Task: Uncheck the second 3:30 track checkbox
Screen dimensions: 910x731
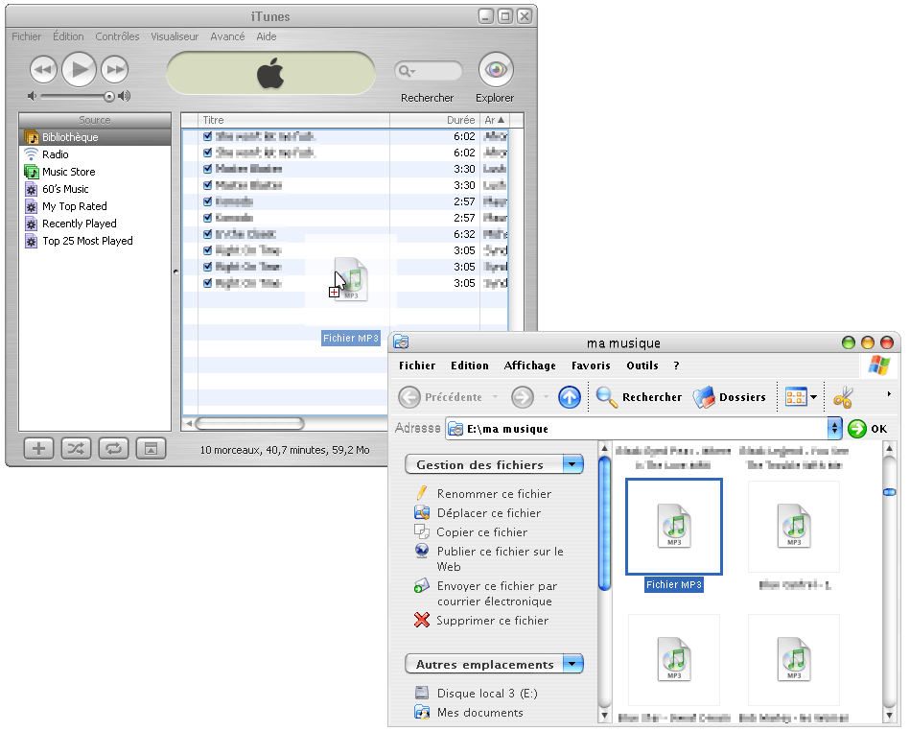Action: [x=207, y=185]
